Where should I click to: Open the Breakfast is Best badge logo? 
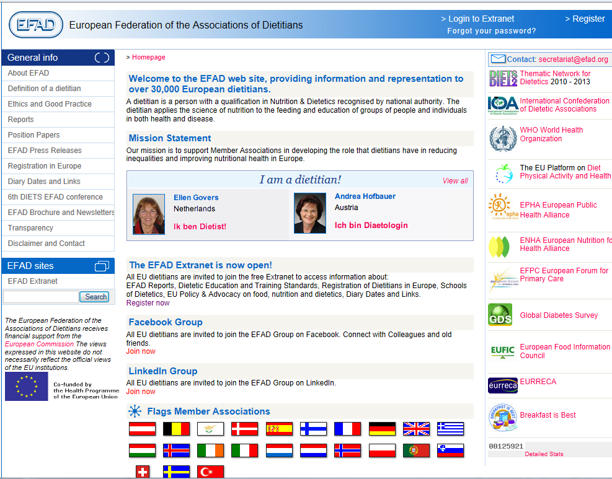click(503, 417)
